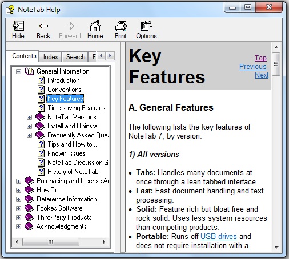Select the Reference Information book label

pyautogui.click(x=67, y=199)
